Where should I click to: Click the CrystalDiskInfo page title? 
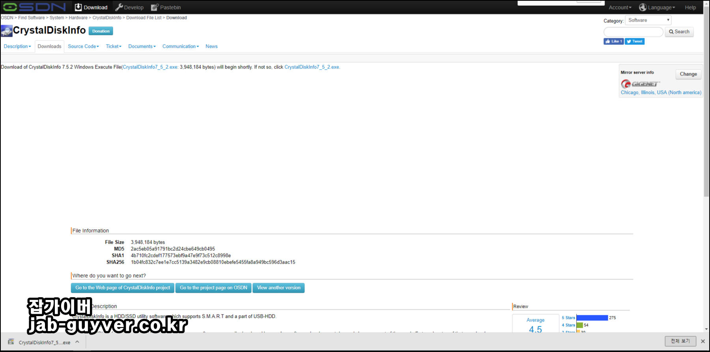pos(49,30)
